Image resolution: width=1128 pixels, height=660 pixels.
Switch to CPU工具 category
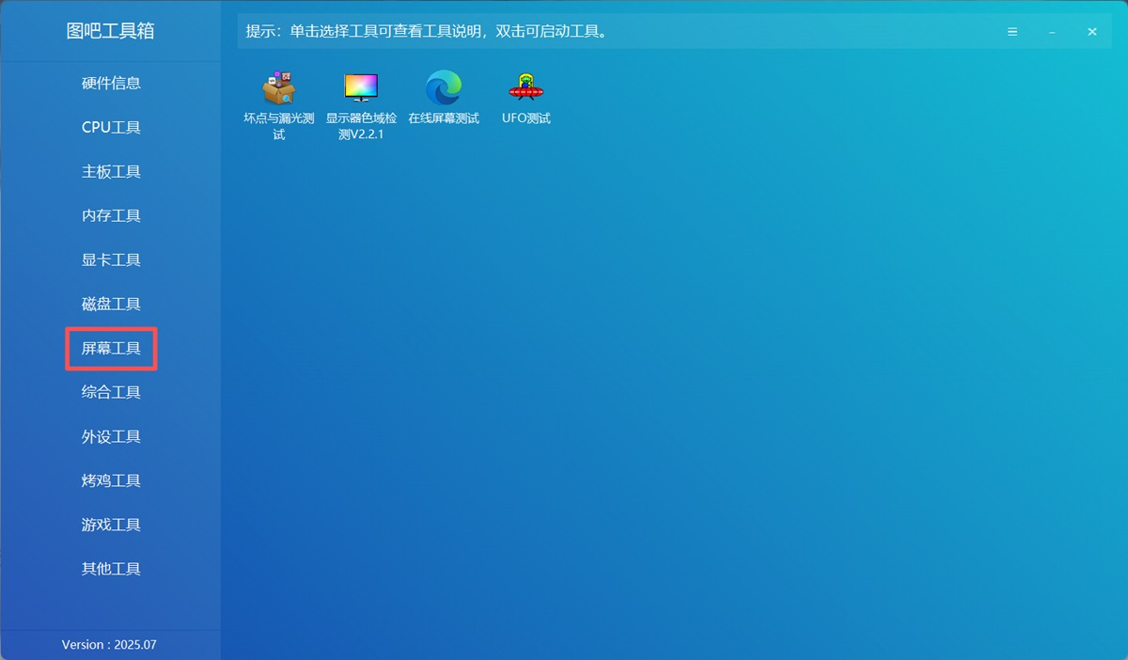point(110,127)
